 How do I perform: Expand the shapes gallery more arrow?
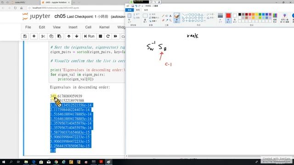(x=204, y=21)
